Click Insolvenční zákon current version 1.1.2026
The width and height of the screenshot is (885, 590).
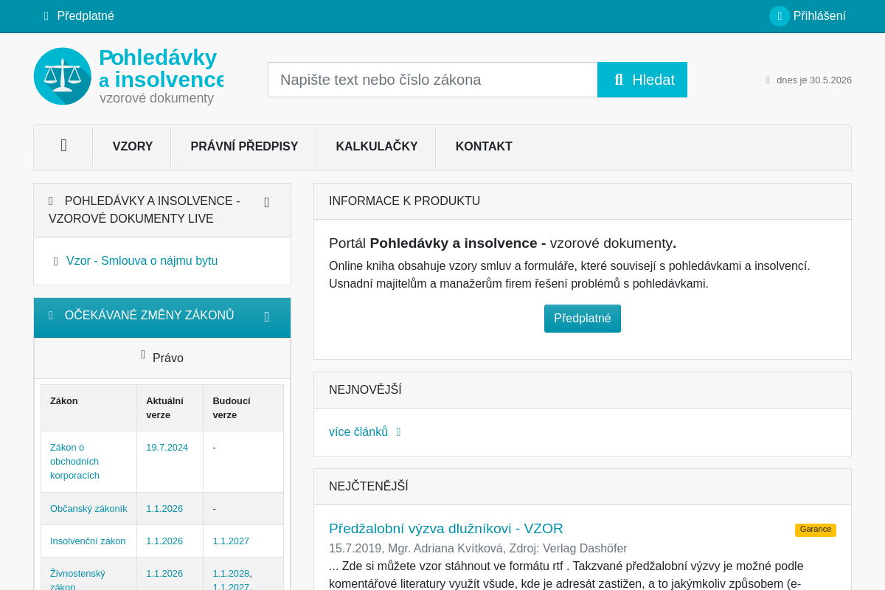[x=164, y=541]
